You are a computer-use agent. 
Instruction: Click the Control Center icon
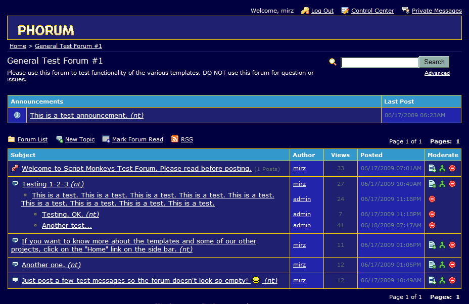[x=345, y=11]
